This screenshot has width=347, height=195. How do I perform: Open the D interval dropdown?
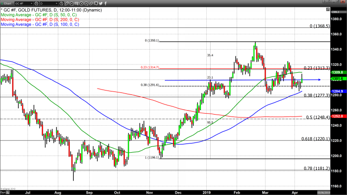click(x=49, y=3)
